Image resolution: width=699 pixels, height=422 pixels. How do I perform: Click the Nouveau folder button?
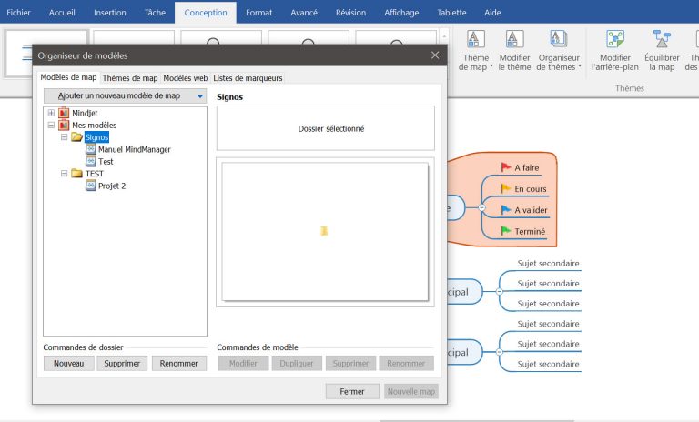pyautogui.click(x=68, y=363)
